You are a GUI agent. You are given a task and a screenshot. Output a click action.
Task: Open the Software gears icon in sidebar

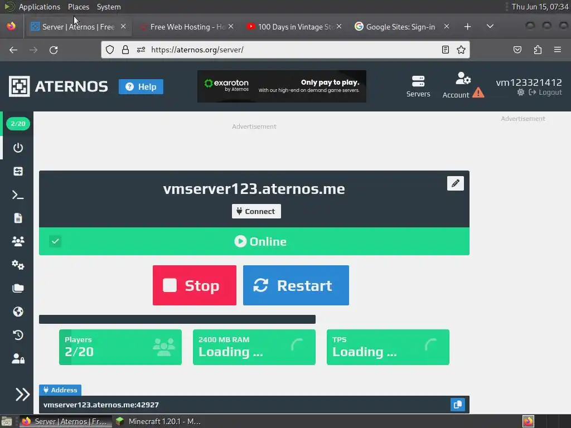pos(18,265)
